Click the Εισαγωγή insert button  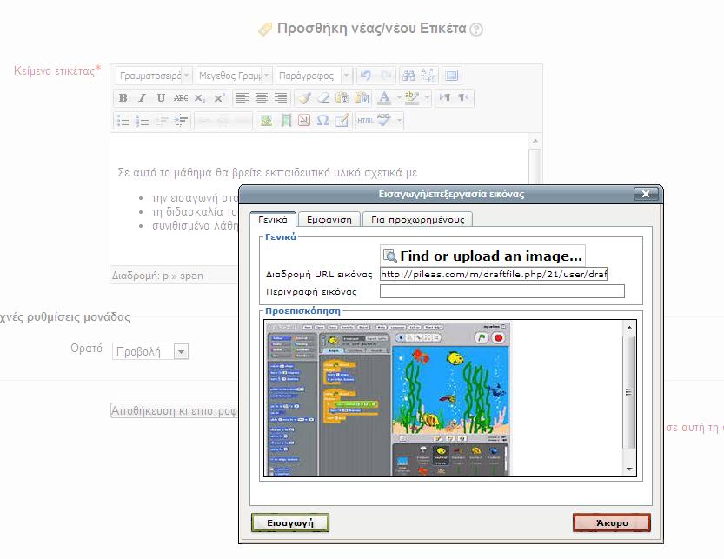click(290, 523)
